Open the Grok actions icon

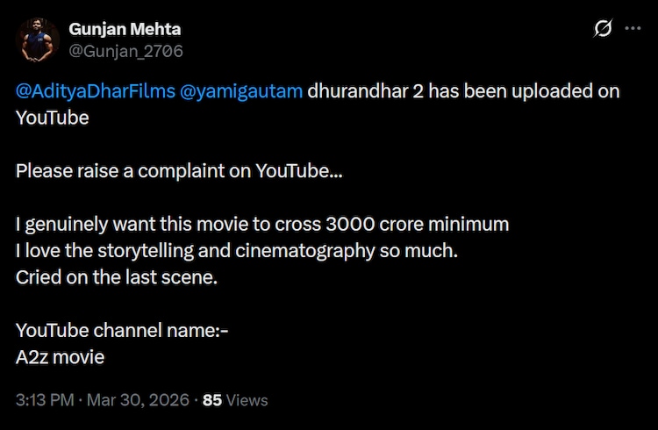[x=603, y=29]
